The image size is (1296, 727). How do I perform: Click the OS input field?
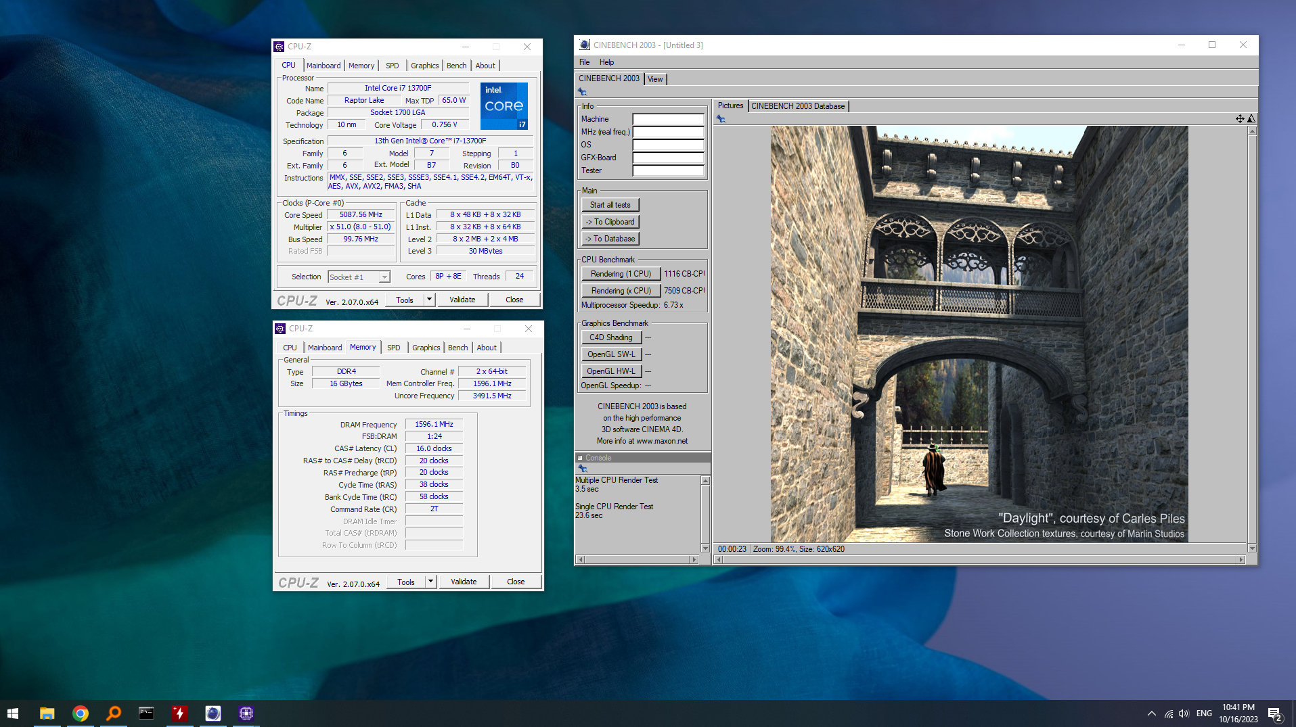pyautogui.click(x=668, y=145)
